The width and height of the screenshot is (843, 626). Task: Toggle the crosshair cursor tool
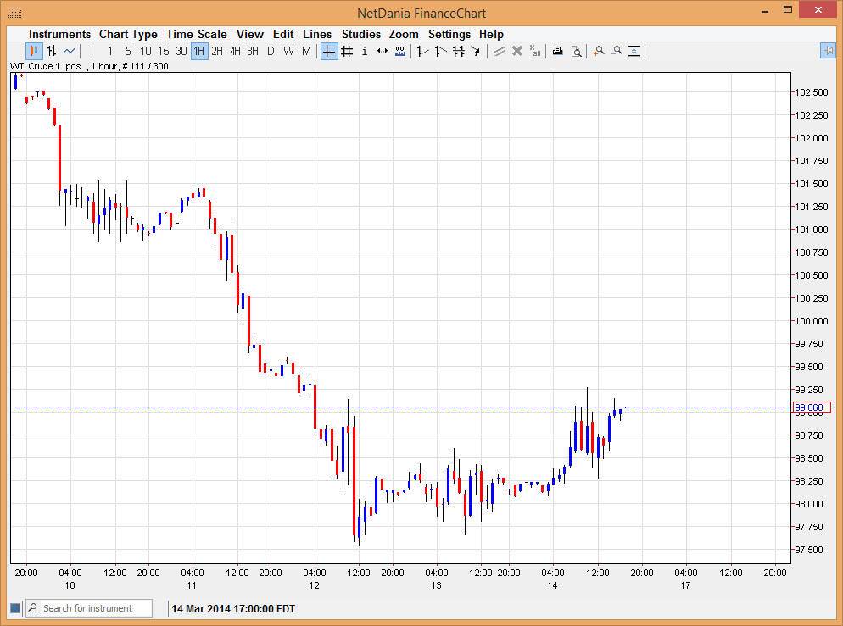pyautogui.click(x=329, y=51)
